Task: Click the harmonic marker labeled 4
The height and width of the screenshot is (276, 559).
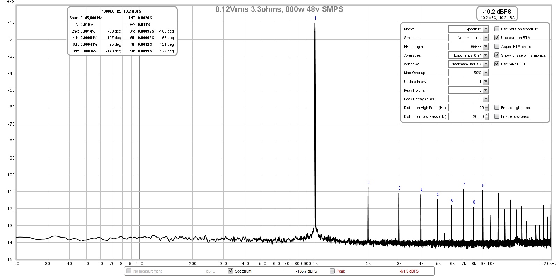Action: coord(421,190)
